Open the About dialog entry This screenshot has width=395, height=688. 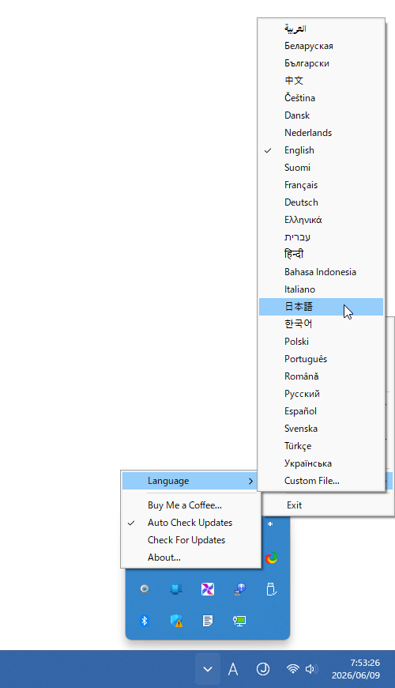(x=190, y=558)
